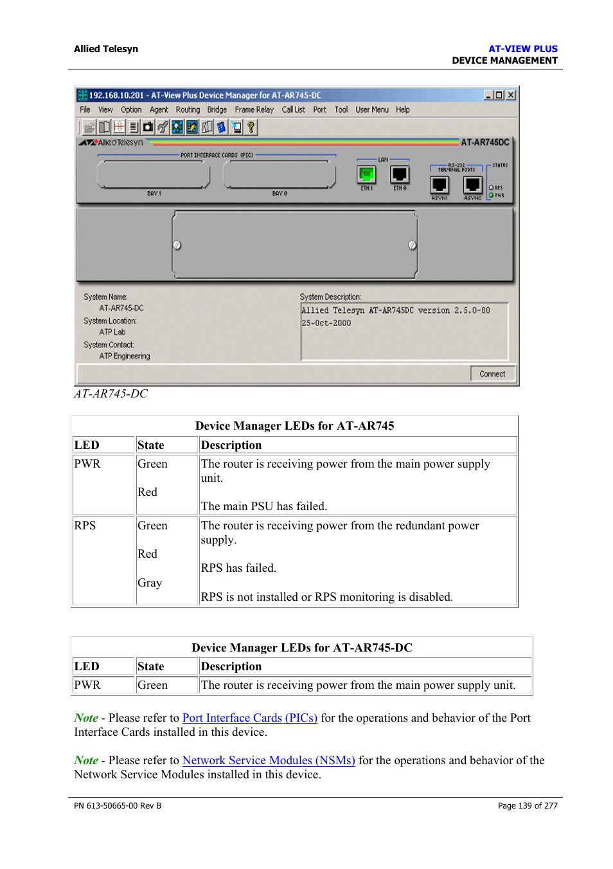Open the User Menu menu
Screen dimensions: 613x869
[x=372, y=110]
